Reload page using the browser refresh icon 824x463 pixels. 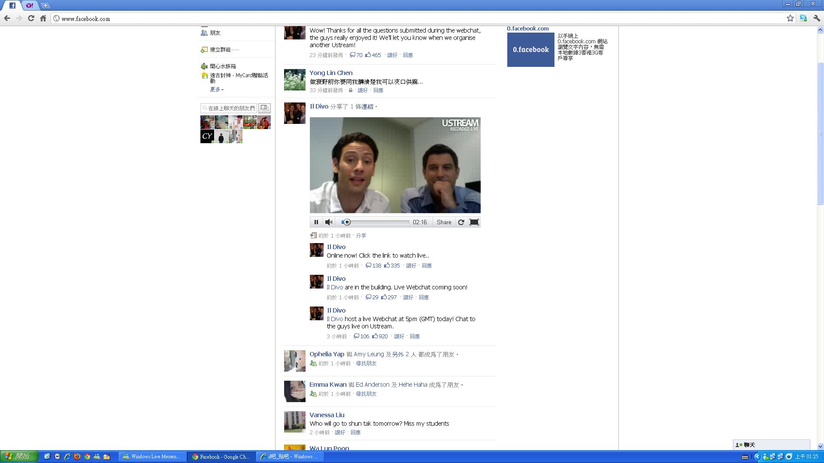[31, 18]
